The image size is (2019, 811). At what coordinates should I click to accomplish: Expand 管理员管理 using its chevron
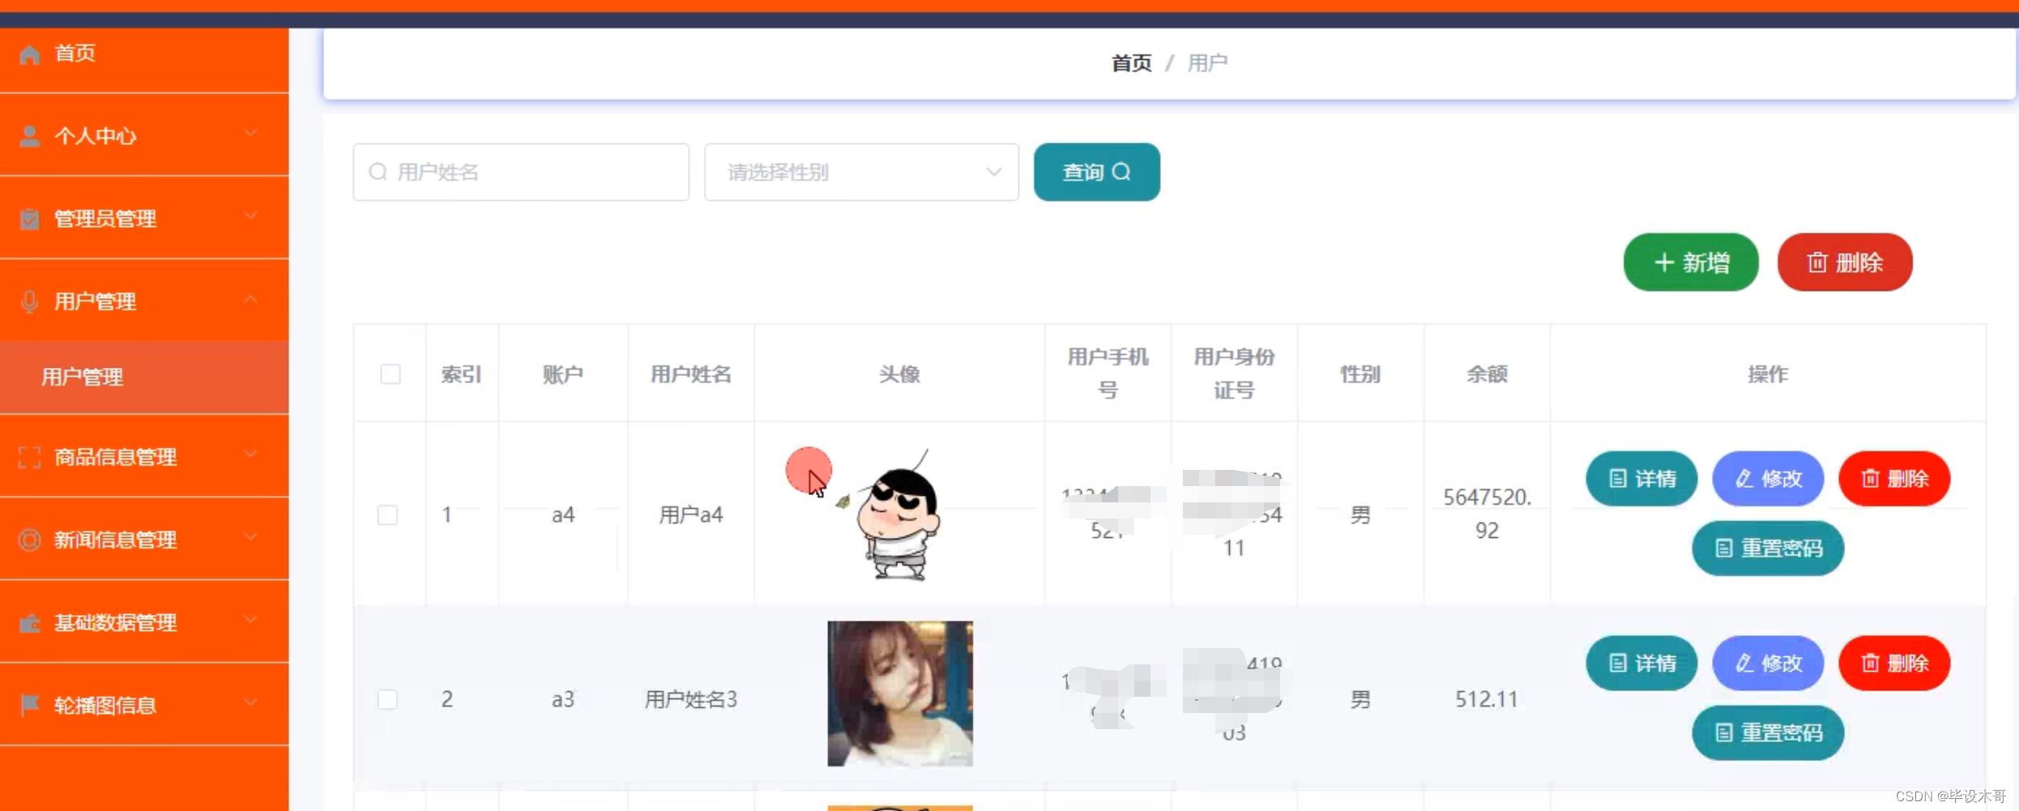(x=251, y=216)
